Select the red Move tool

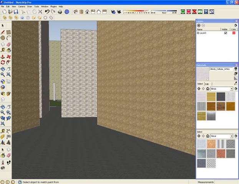click(x=8, y=57)
